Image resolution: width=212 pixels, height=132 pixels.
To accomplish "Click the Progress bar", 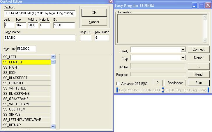I will tap(158, 74).
